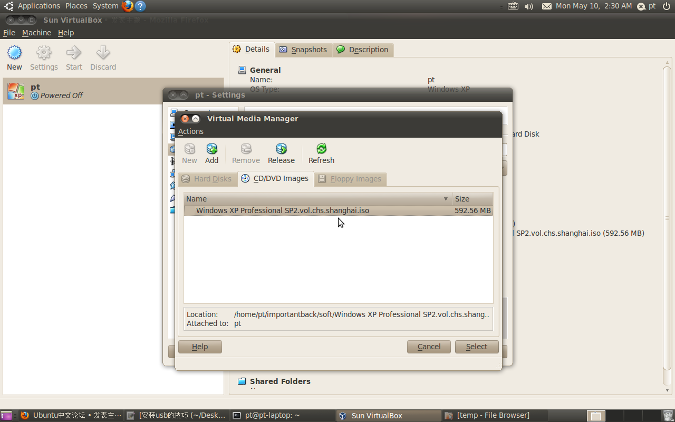Open the Places menu in top panel

point(76,6)
